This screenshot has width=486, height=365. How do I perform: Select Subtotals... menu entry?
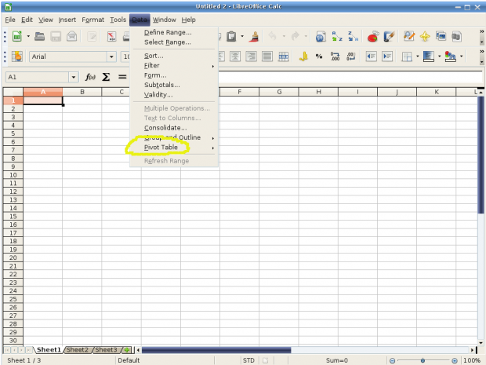pyautogui.click(x=174, y=85)
